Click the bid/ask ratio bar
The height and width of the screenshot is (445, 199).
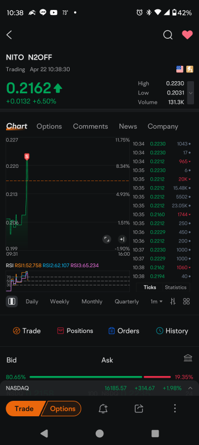click(100, 377)
